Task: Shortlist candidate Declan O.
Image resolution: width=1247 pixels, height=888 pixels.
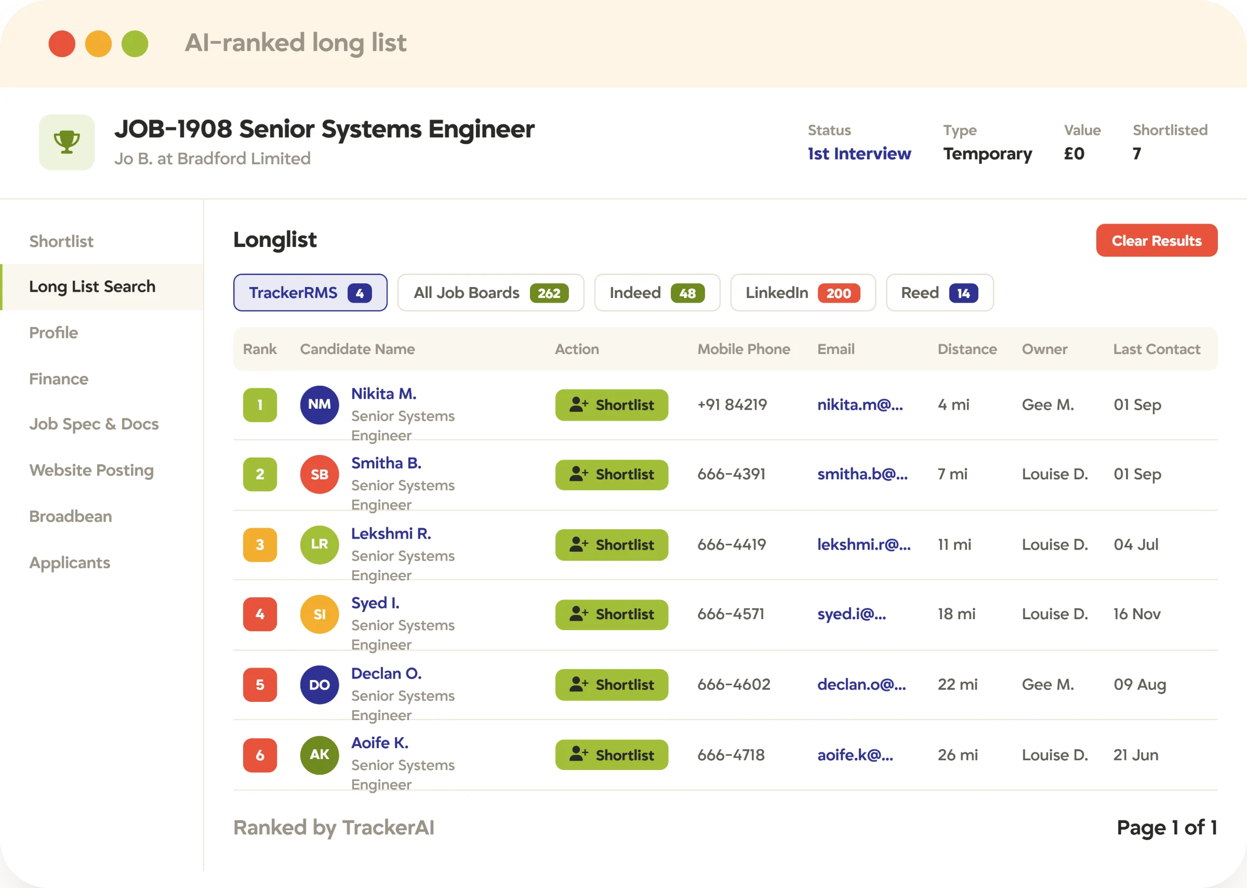Action: tap(612, 685)
